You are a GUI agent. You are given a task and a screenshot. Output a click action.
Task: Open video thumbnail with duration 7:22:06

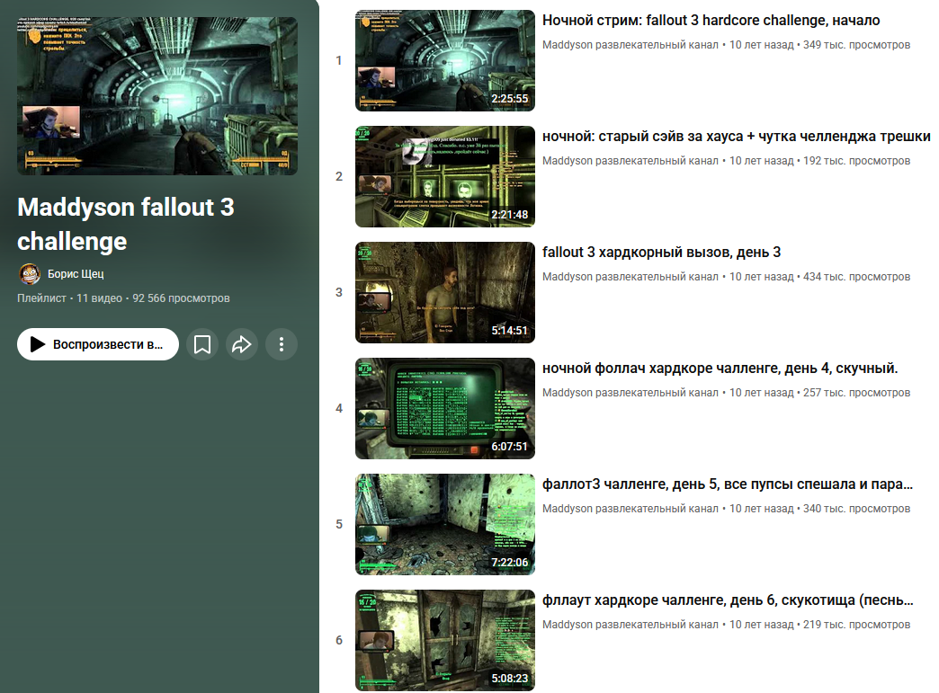[445, 524]
